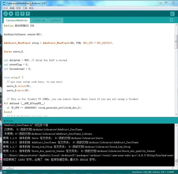Screen dimensions: 178x174
Task: Open the 帮助 menu
Action: tap(31, 8)
